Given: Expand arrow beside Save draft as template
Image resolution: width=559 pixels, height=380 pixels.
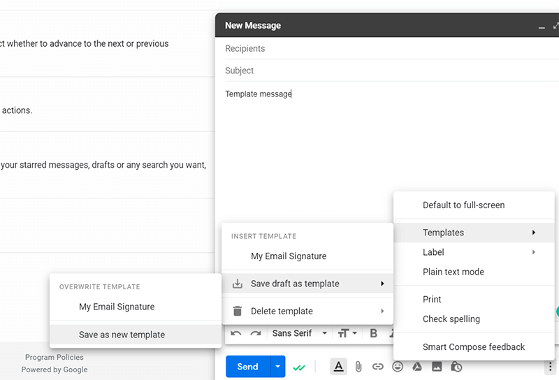Looking at the screenshot, I should tap(382, 284).
